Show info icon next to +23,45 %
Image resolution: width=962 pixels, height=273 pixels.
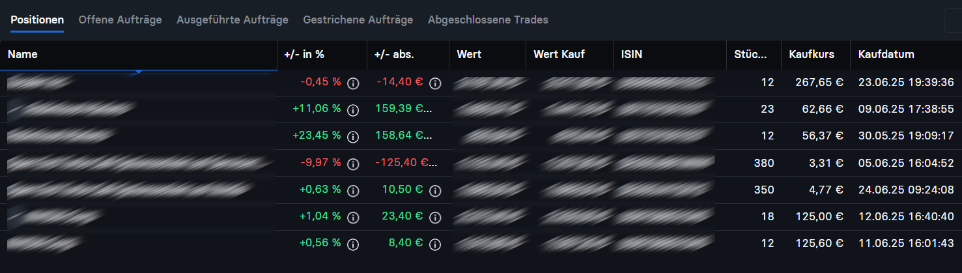tap(354, 137)
